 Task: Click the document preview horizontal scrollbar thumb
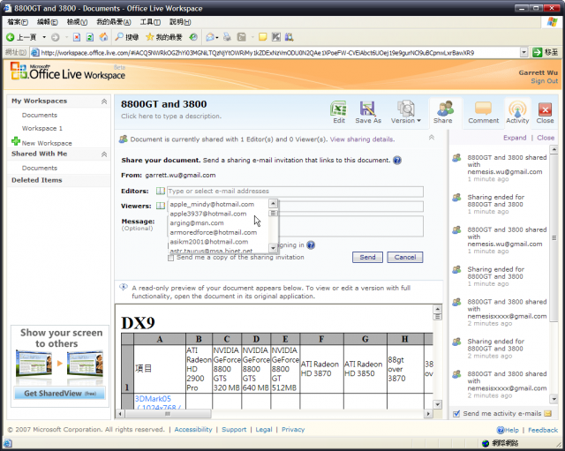coord(168,414)
